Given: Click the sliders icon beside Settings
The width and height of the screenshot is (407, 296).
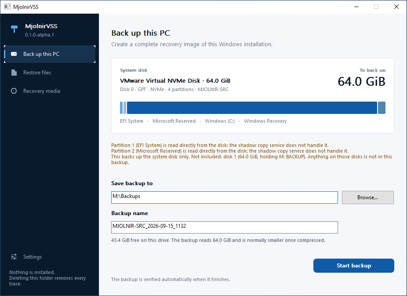Looking at the screenshot, I should pos(14,257).
